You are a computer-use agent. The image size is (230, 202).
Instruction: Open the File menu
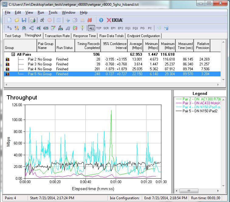[8, 12]
